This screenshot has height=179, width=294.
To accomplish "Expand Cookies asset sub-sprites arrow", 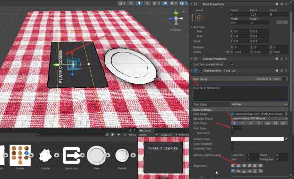I will click(31, 155).
